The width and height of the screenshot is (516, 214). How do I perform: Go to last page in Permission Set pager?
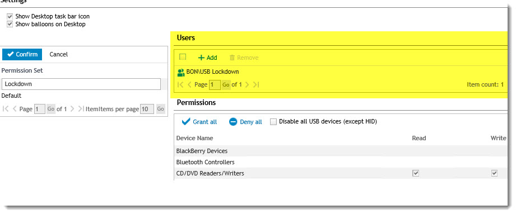(81, 109)
